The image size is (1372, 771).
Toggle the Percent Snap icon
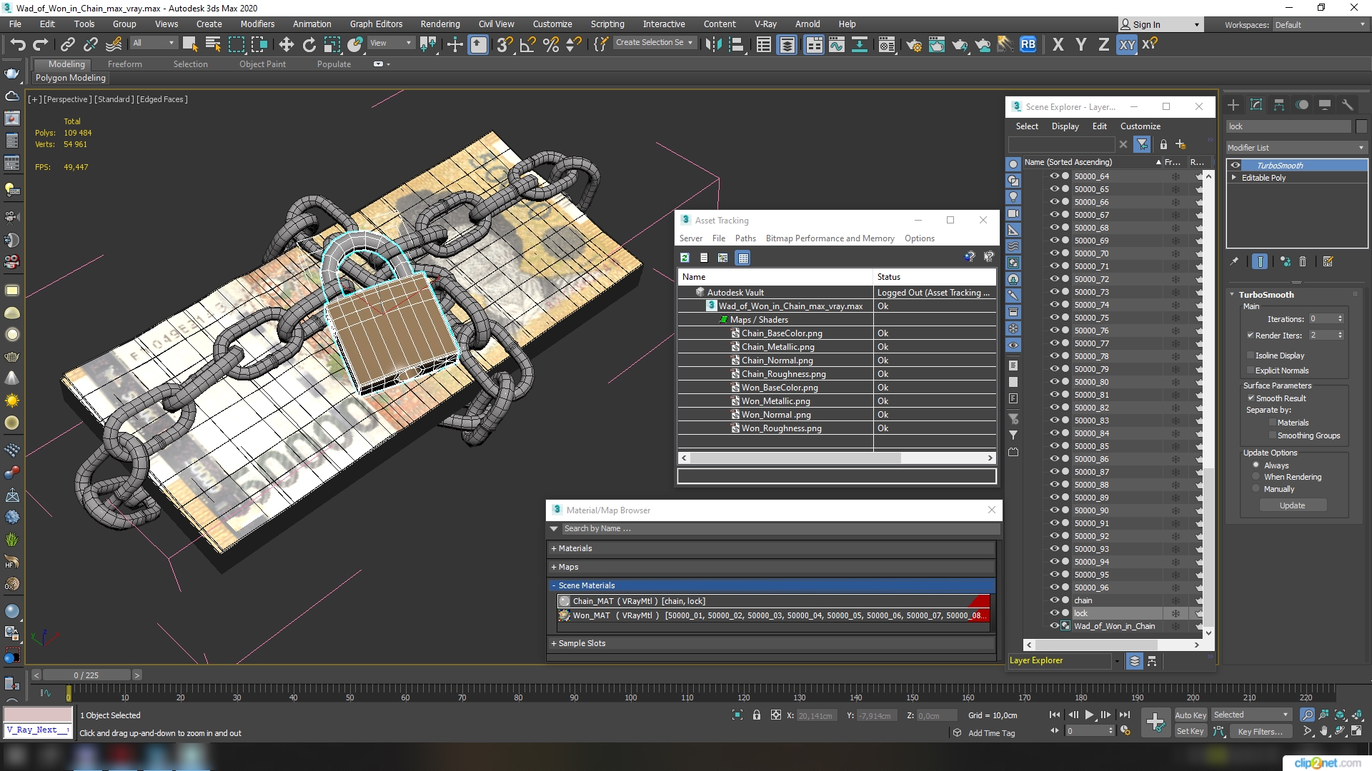[x=550, y=44]
